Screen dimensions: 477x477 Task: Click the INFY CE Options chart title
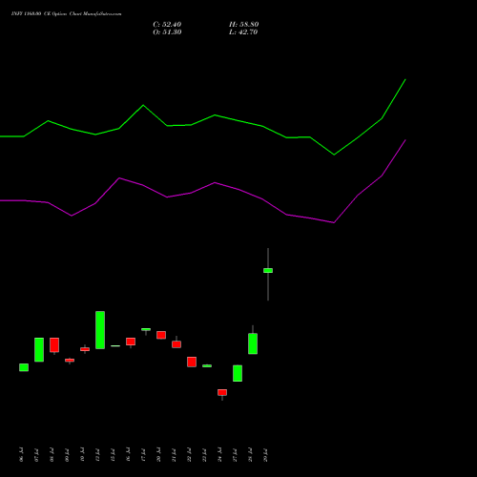66,14
